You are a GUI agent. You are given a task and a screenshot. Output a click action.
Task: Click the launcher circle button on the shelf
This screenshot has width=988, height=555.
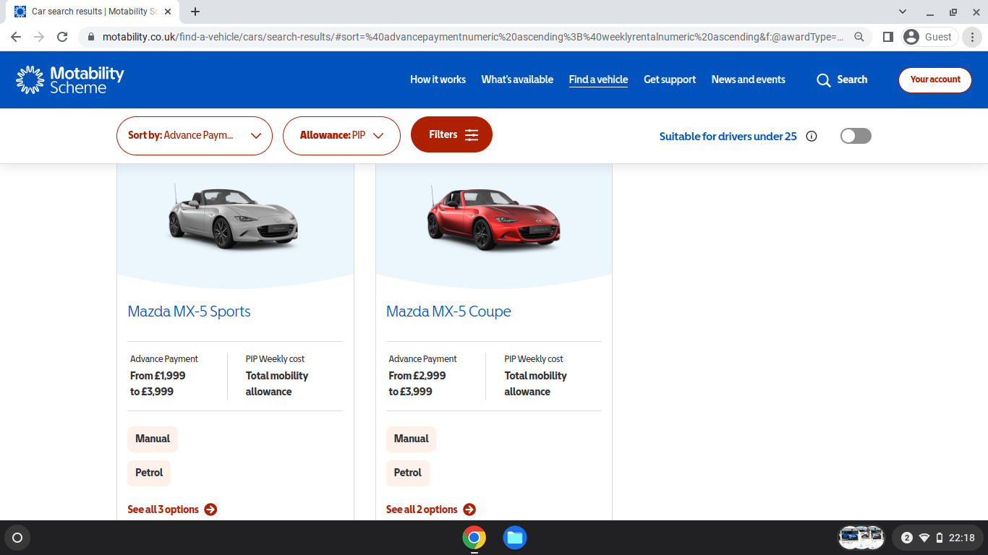click(17, 538)
